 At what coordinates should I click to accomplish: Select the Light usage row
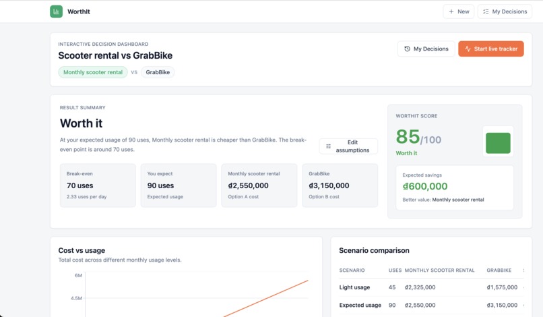[x=431, y=287]
